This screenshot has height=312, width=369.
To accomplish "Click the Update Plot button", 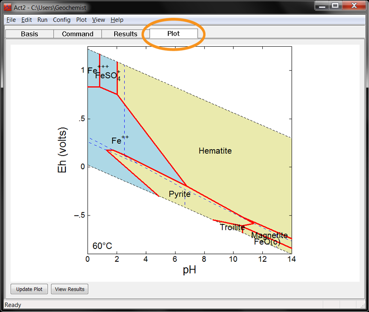I will (x=29, y=289).
